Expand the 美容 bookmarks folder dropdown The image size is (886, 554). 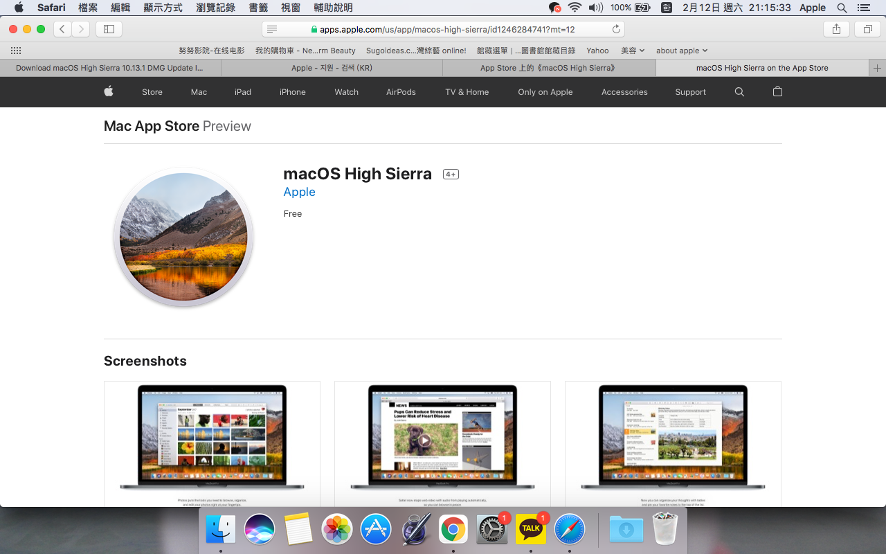(632, 51)
